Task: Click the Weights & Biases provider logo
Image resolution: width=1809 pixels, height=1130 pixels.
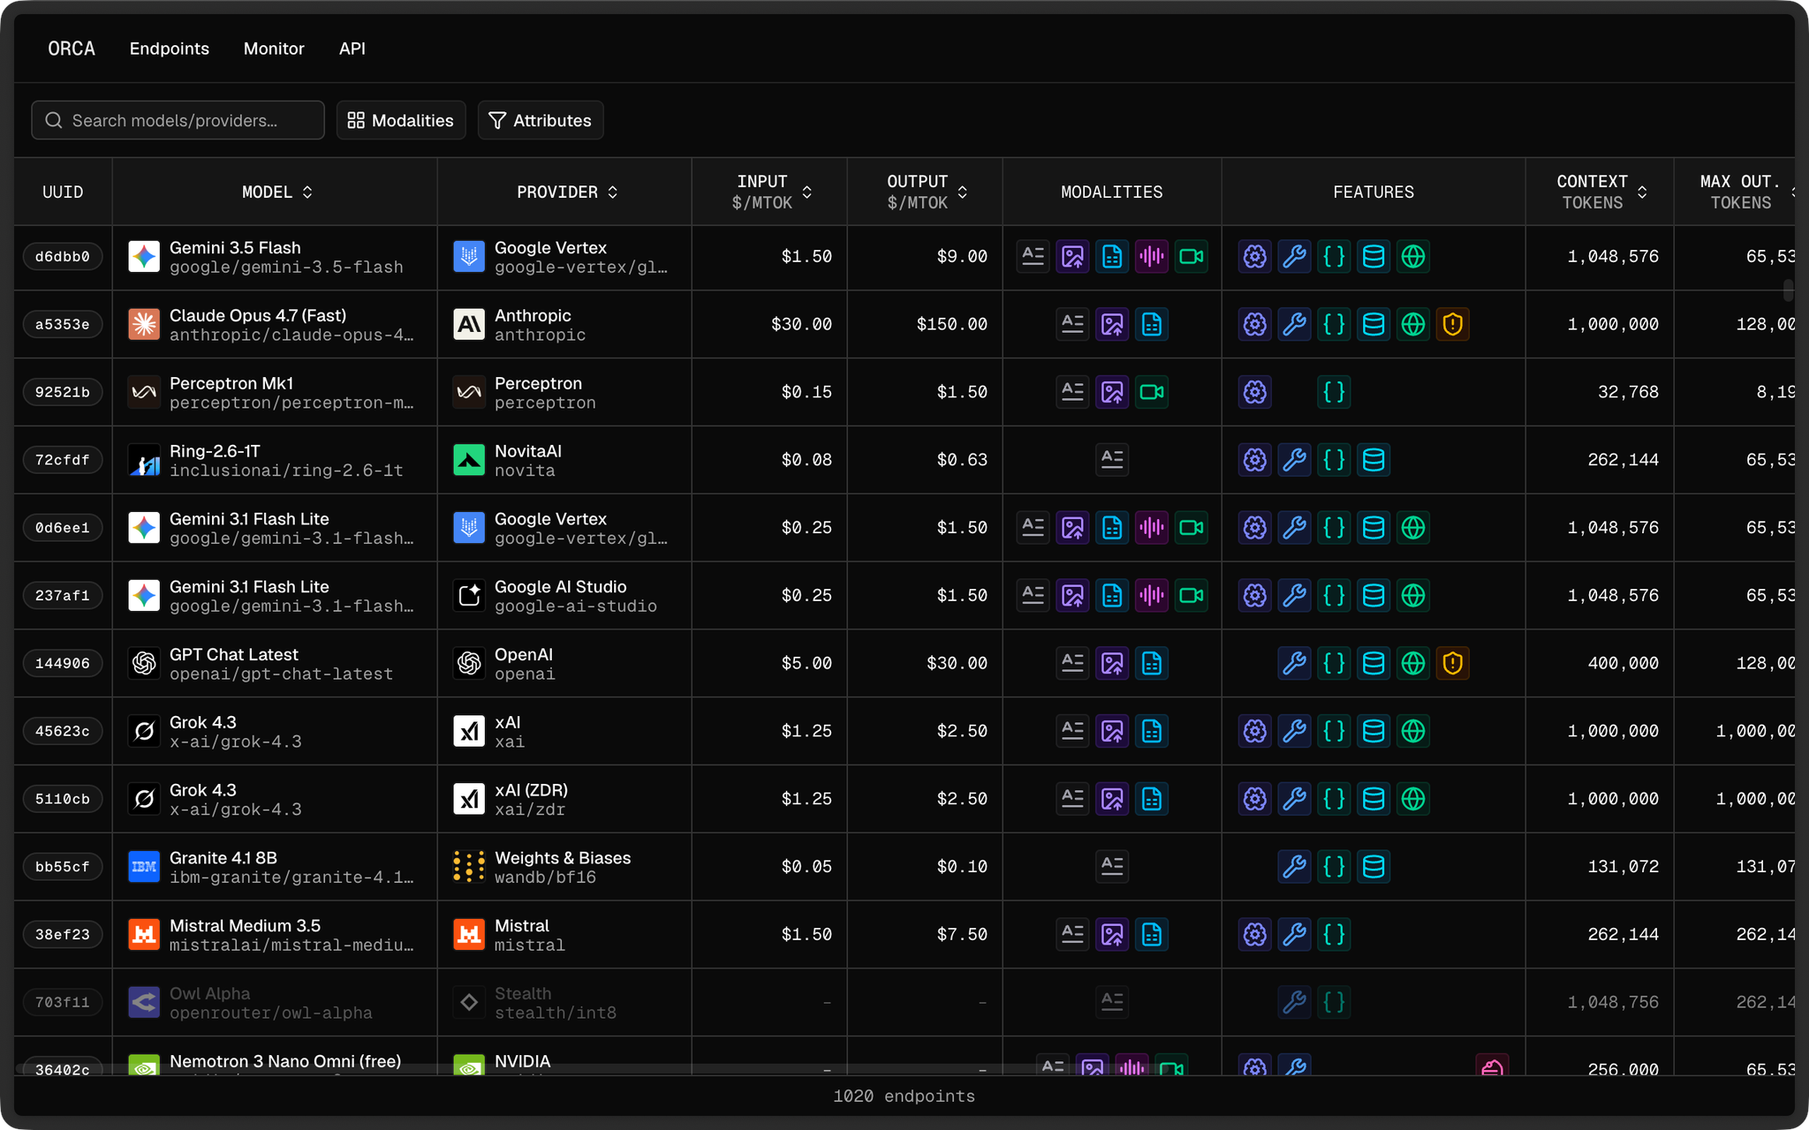Action: point(469,867)
